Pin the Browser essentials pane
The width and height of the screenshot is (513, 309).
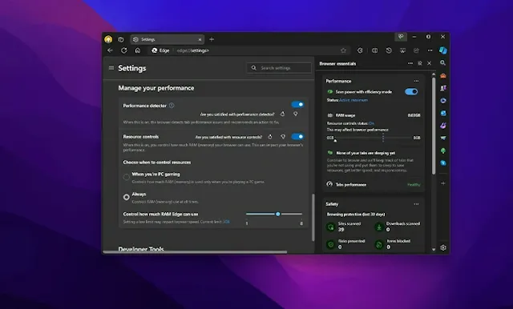[420, 63]
